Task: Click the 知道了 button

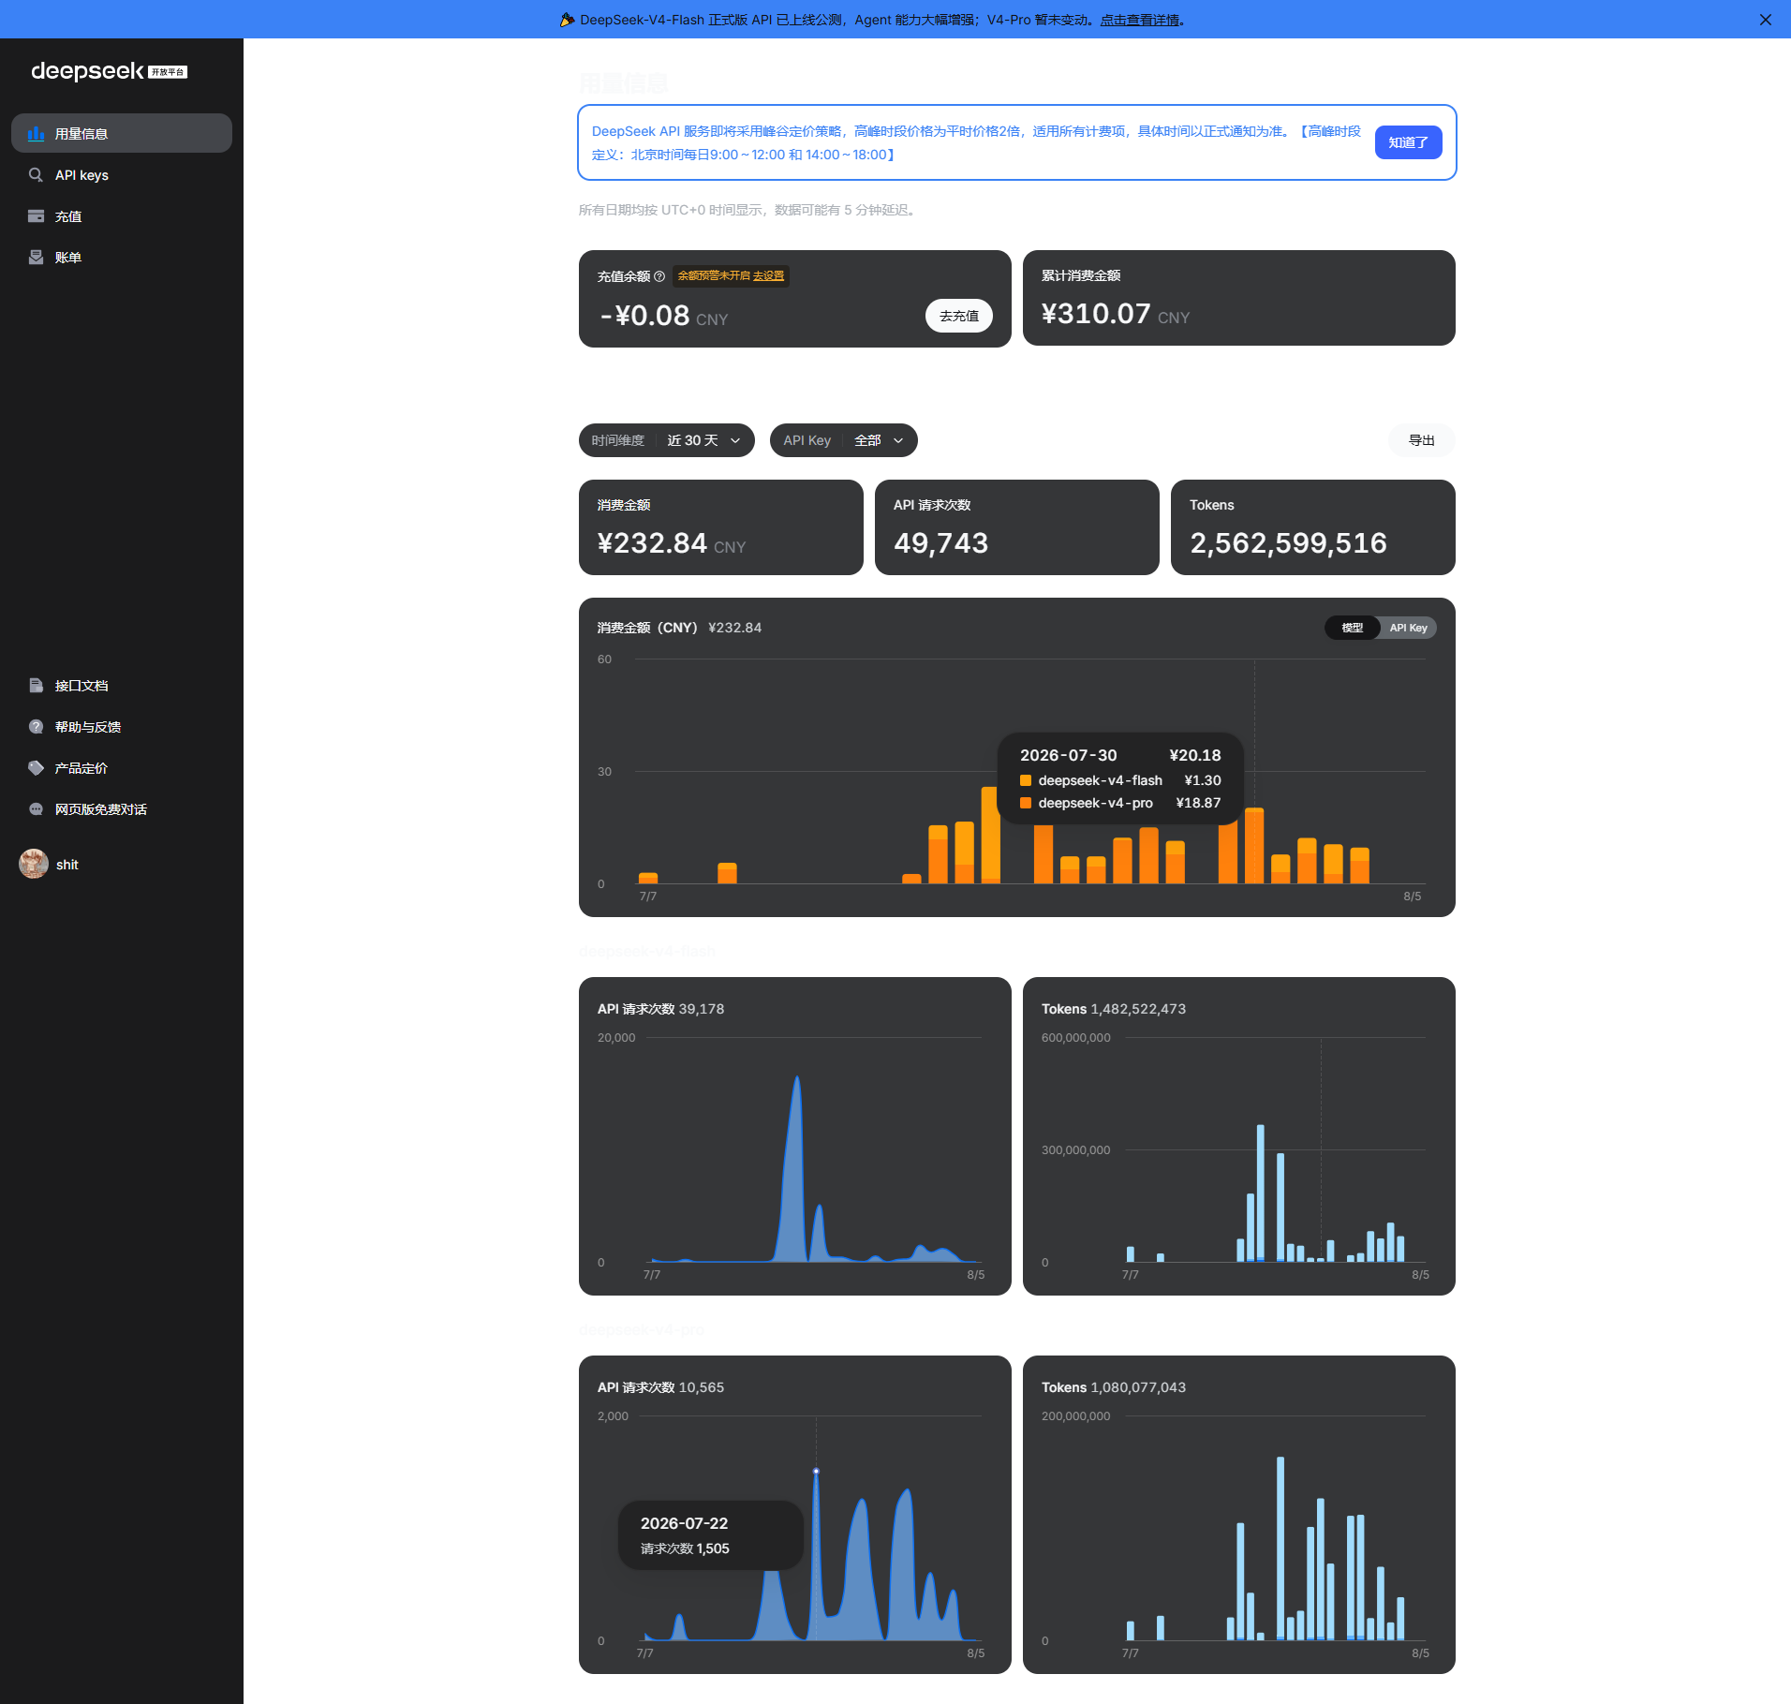Action: click(x=1408, y=142)
